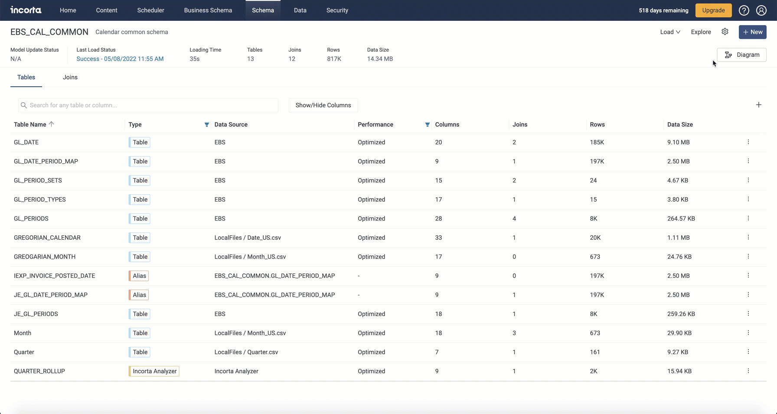777x414 pixels.
Task: Click the Incorta Analyzer type badge
Action: pyautogui.click(x=154, y=371)
